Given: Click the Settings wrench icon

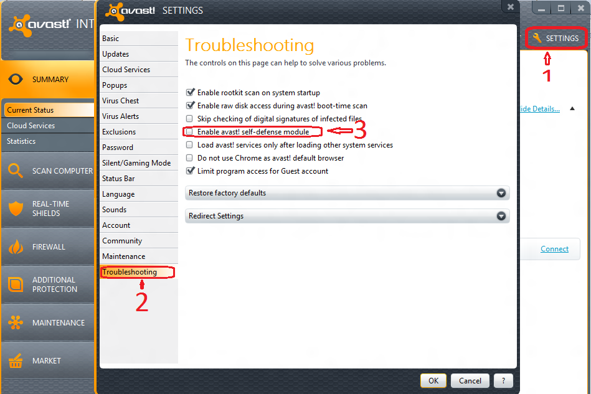Looking at the screenshot, I should 537,38.
